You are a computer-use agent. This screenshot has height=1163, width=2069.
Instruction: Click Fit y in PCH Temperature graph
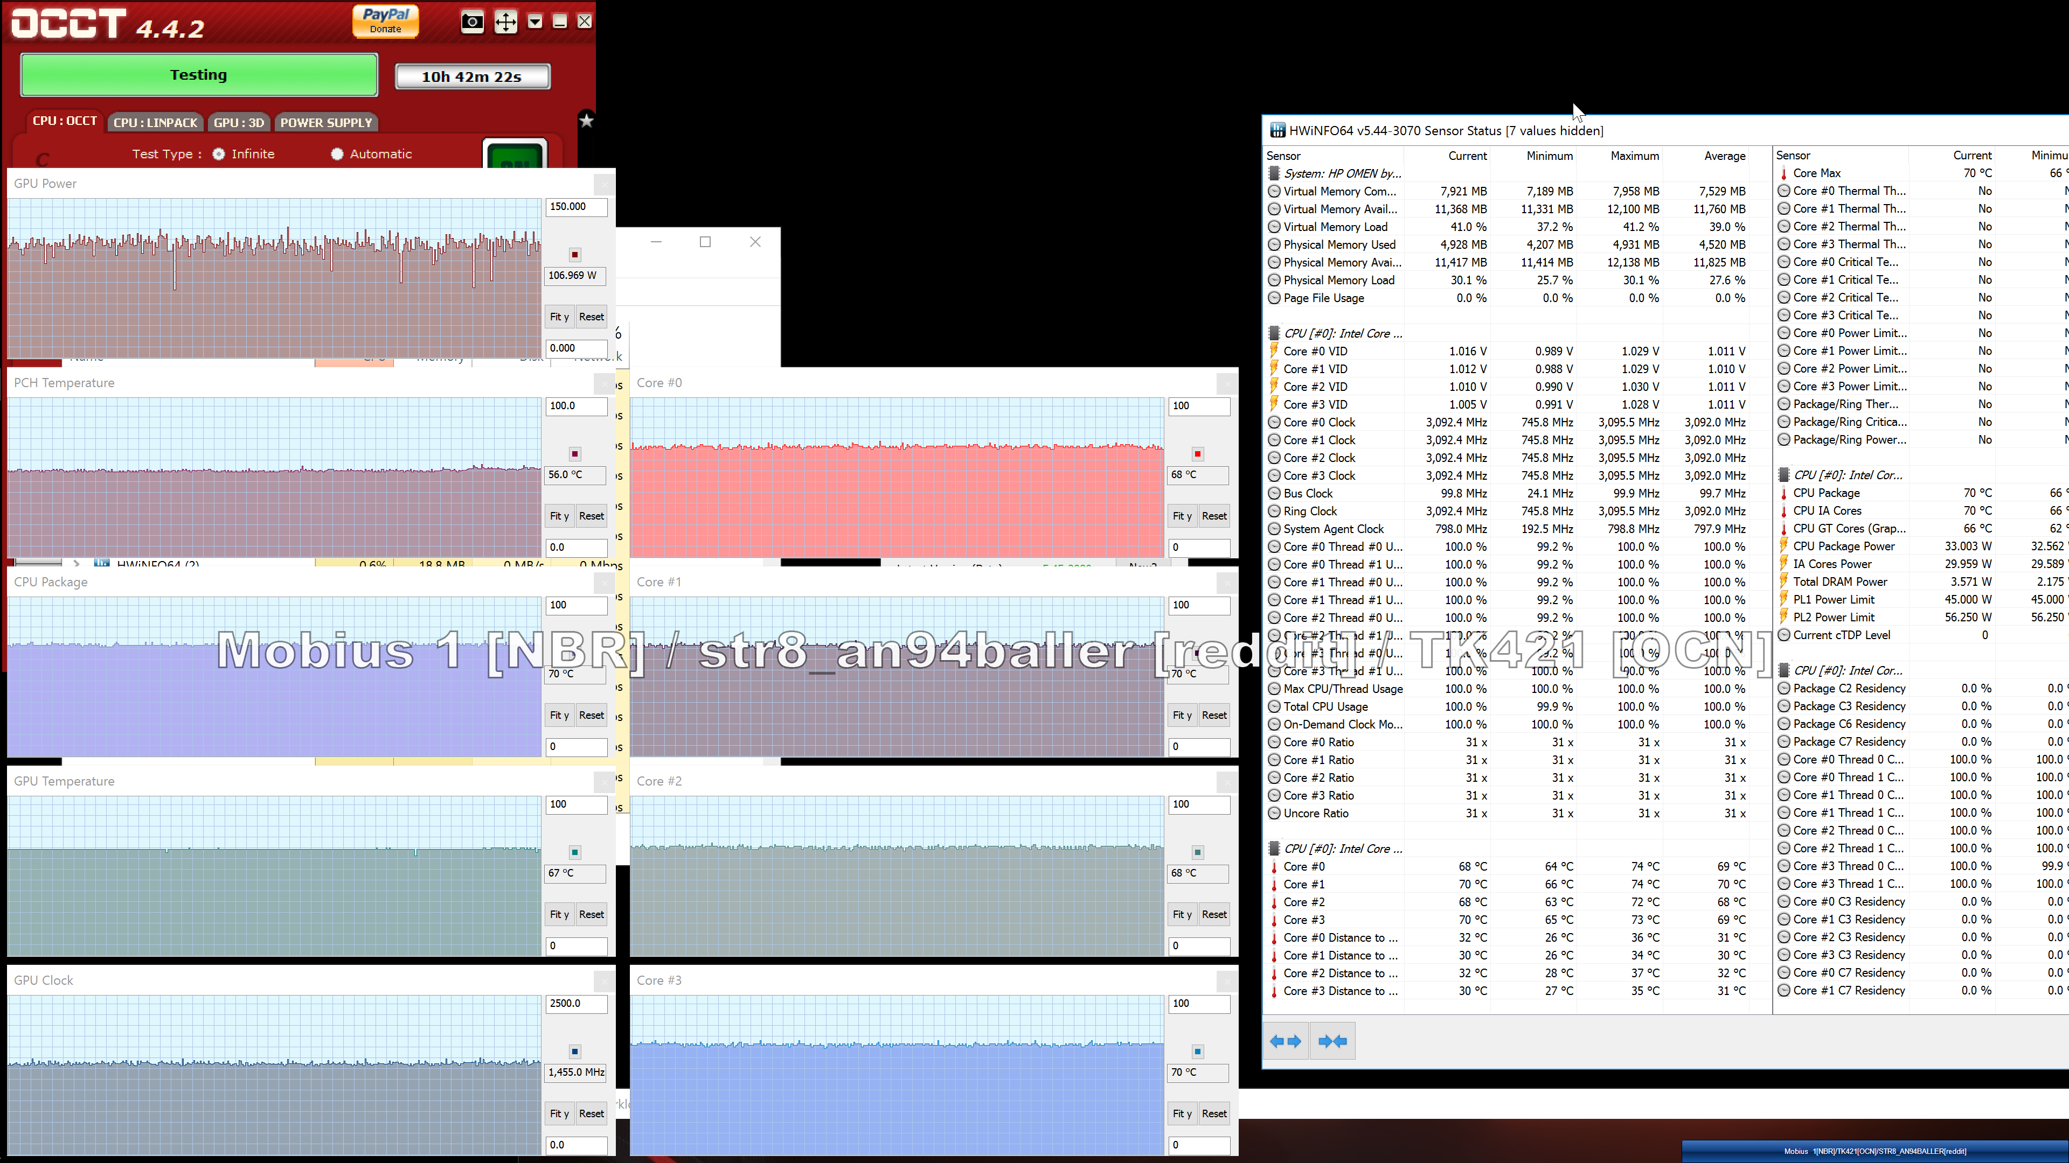(559, 516)
